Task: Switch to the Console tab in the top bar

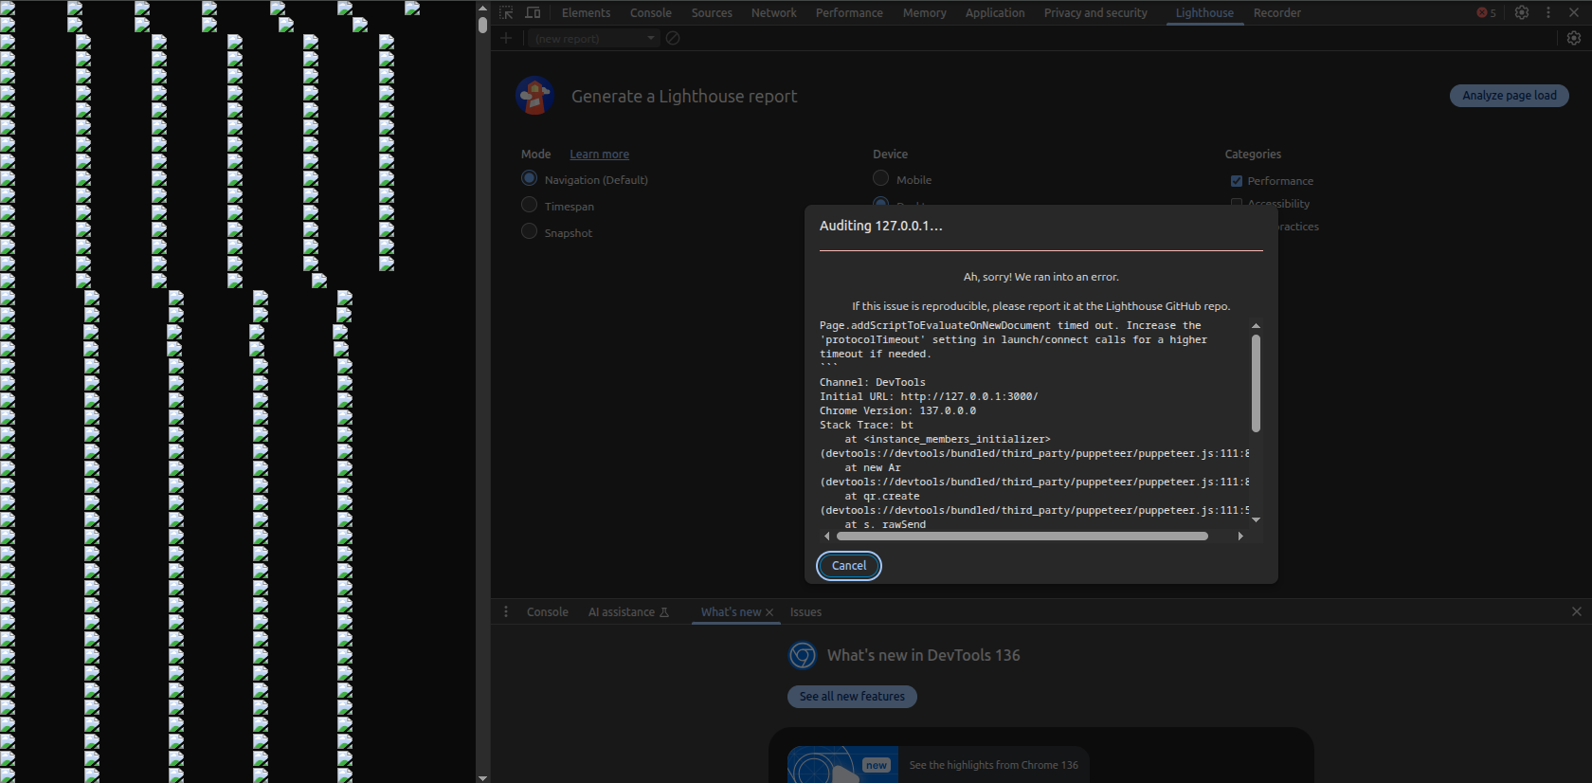Action: click(651, 12)
